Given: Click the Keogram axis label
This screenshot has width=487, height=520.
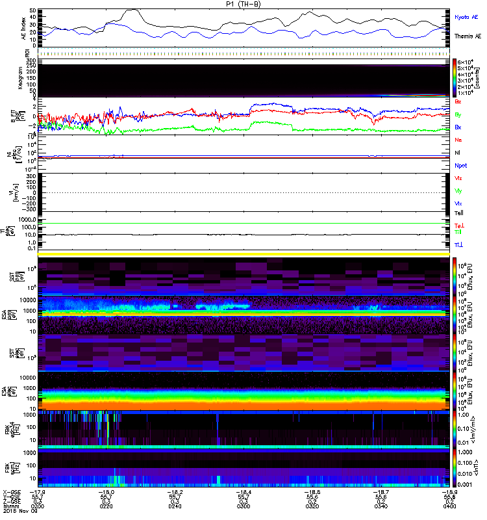Looking at the screenshot, I should coord(20,78).
